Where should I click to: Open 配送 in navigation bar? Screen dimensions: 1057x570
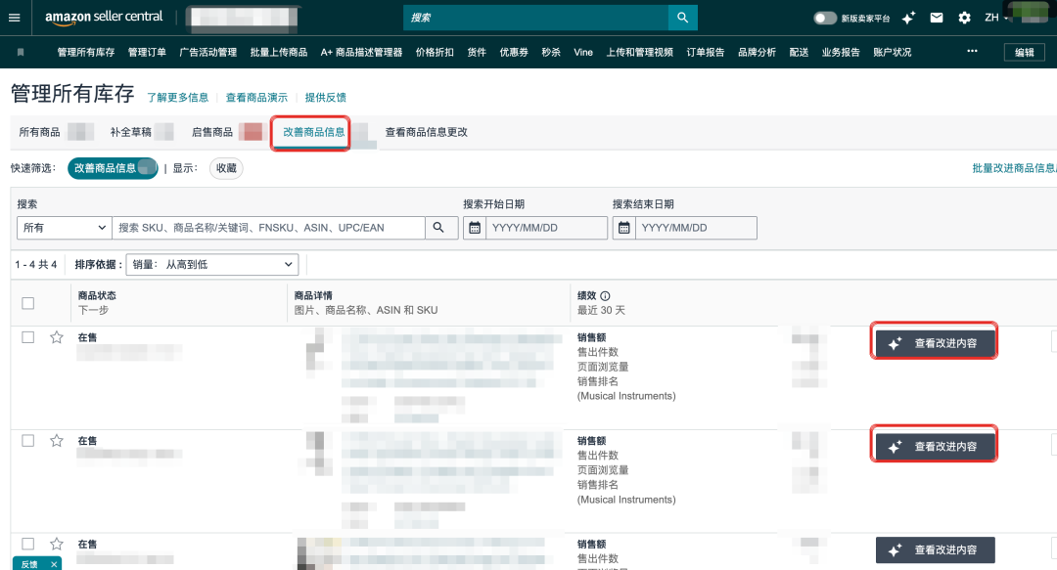pos(799,53)
